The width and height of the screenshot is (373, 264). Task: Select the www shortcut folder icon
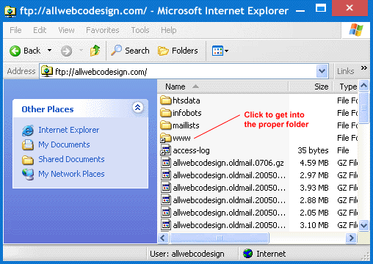166,138
